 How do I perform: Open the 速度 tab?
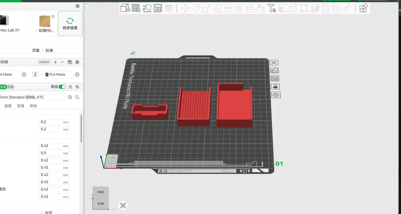tap(8, 106)
